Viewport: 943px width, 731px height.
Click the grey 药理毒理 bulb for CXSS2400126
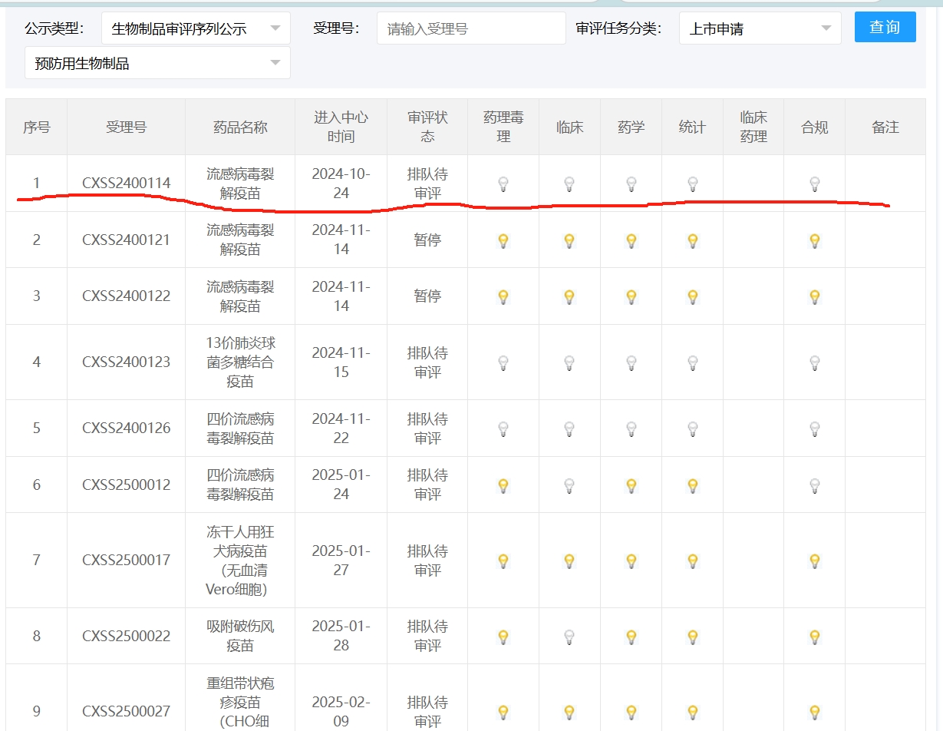click(503, 428)
